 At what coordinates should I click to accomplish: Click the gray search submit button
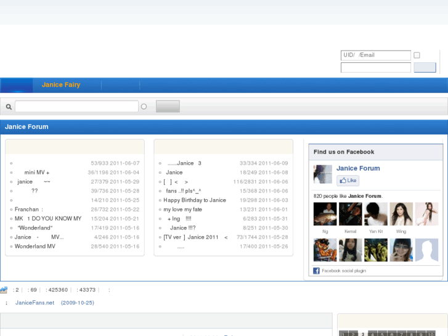tap(168, 107)
